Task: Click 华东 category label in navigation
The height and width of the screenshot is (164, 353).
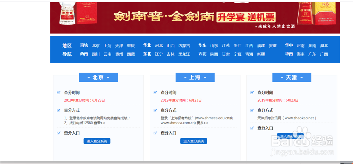Action: point(202,45)
